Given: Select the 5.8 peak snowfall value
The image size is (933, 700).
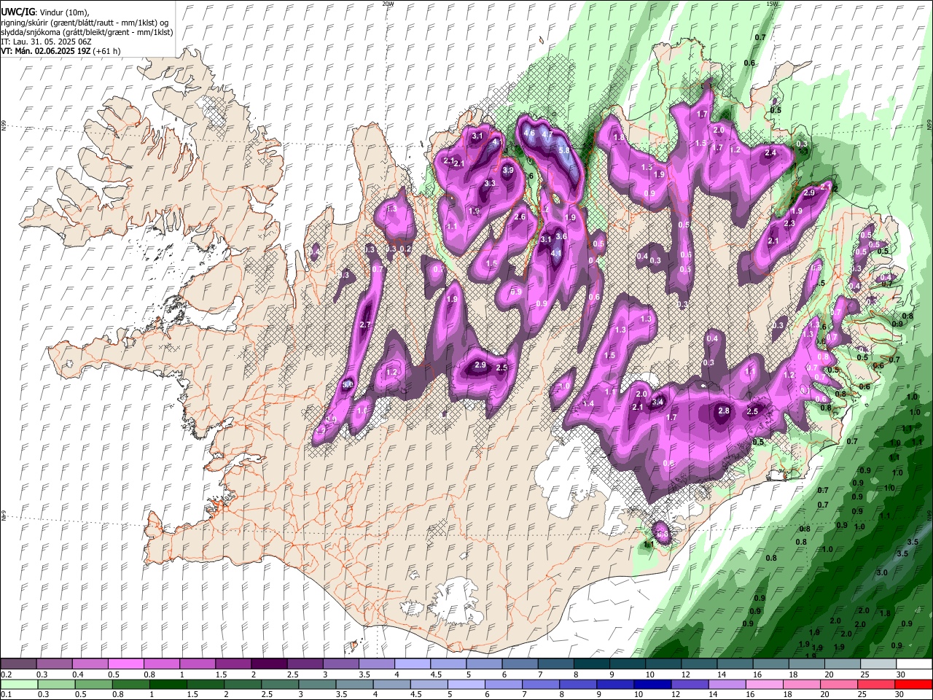Looking at the screenshot, I should click(x=564, y=151).
